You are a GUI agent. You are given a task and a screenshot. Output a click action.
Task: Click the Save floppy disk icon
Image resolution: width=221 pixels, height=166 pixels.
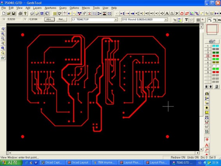coord(14,13)
